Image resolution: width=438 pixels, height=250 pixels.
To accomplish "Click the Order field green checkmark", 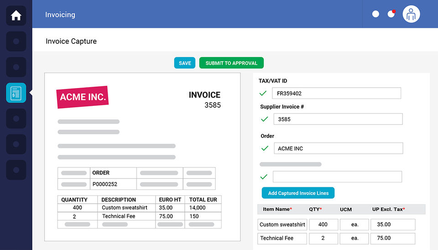I will point(264,148).
